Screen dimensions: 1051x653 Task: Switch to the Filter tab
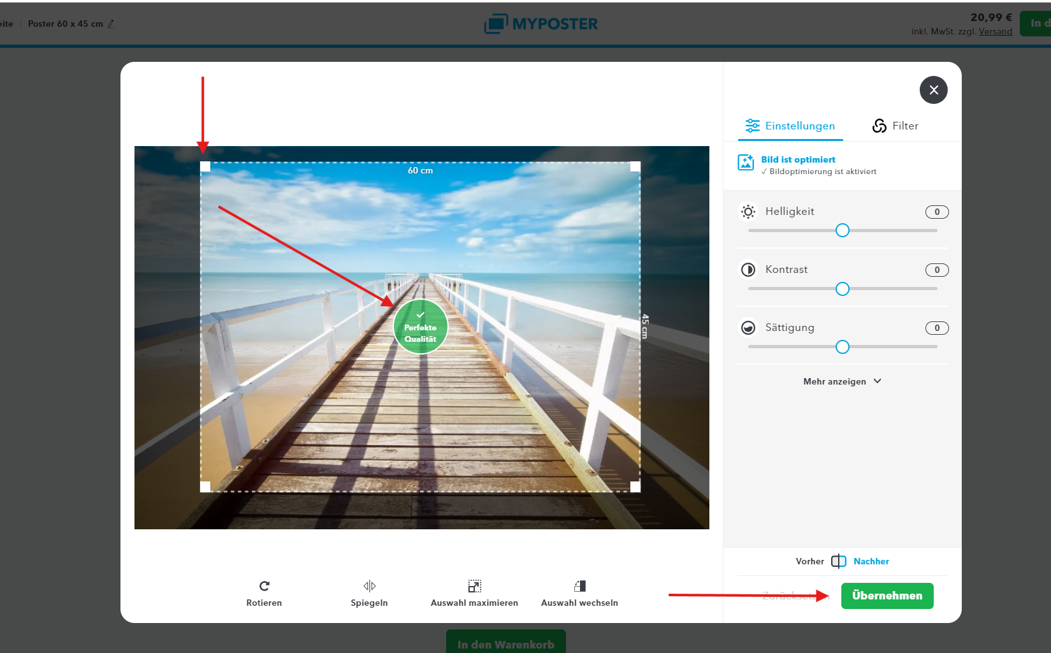[895, 126]
